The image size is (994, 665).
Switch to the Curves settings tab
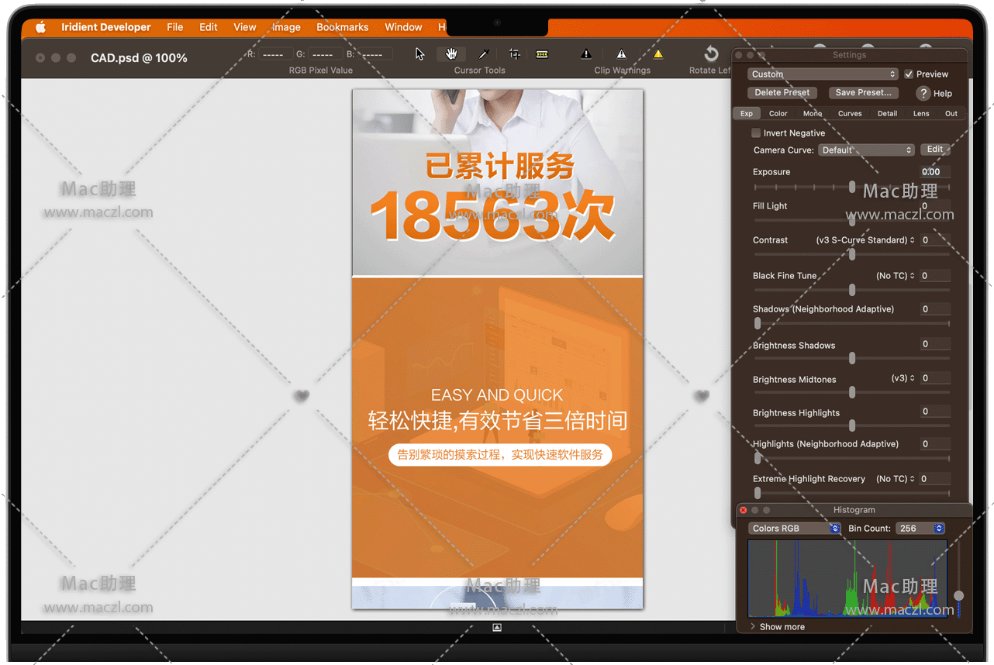pos(850,113)
